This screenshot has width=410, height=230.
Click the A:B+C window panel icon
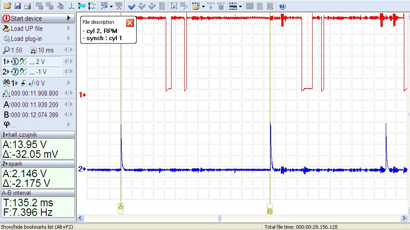pyautogui.click(x=233, y=6)
